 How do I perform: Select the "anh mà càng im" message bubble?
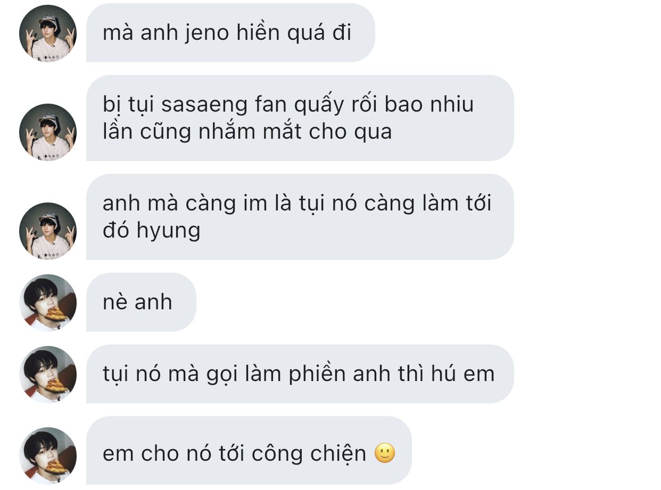pos(300,217)
